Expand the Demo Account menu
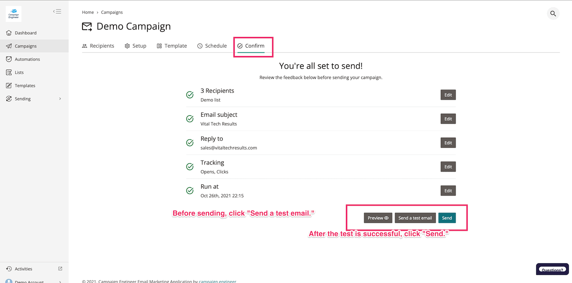The height and width of the screenshot is (283, 572). (60, 281)
